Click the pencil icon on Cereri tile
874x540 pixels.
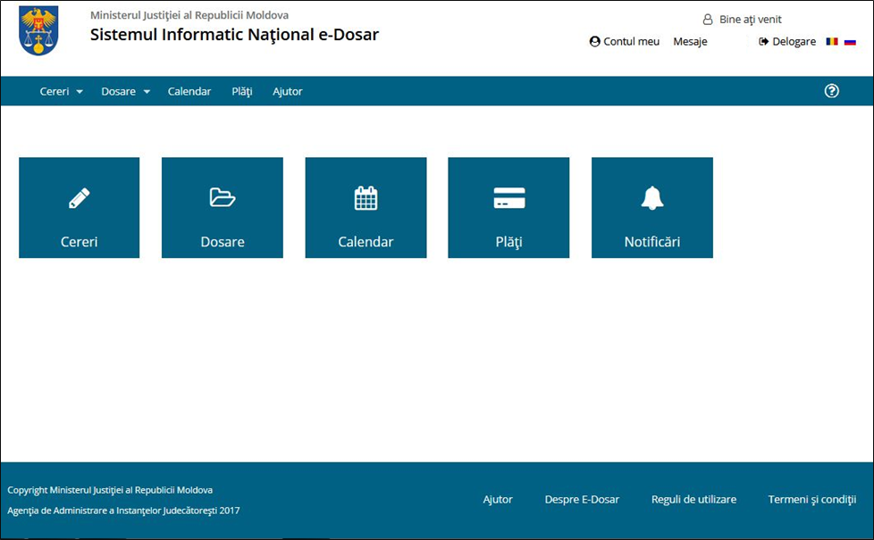pyautogui.click(x=79, y=198)
